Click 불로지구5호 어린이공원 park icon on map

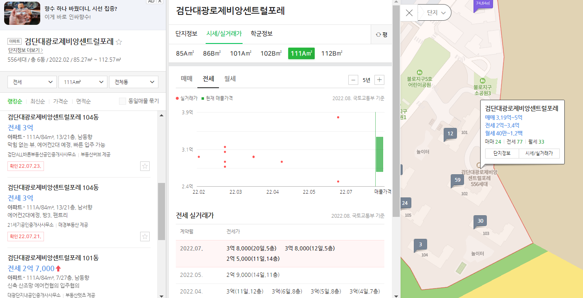pos(420,72)
